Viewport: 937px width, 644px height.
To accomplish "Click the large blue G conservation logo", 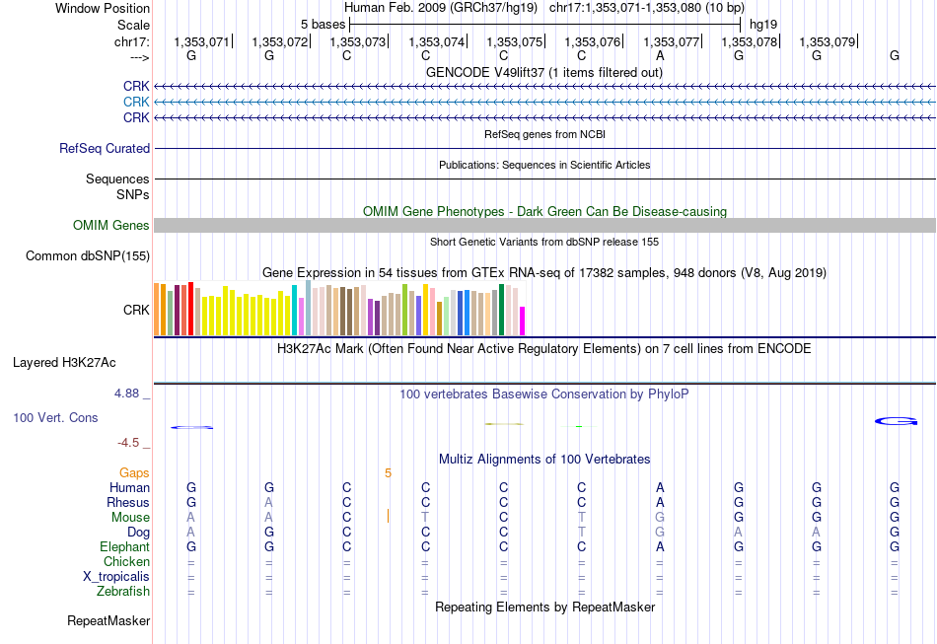I will tap(896, 421).
